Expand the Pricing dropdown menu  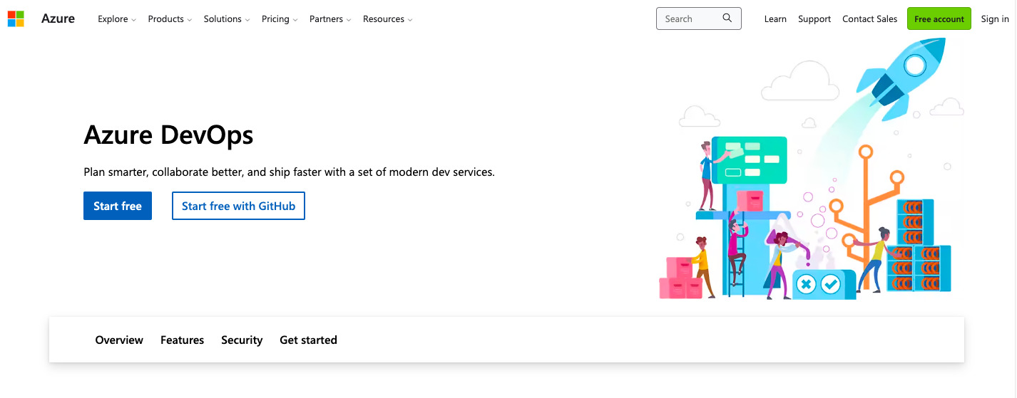280,19
